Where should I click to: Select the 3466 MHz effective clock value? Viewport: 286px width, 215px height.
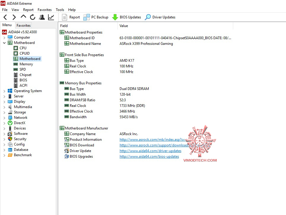coord(127,111)
